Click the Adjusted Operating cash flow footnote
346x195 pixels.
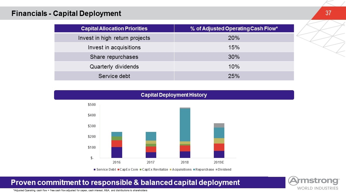pos(80,191)
